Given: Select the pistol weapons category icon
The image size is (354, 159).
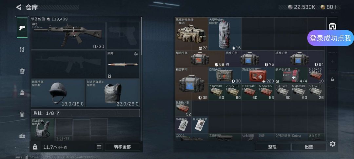Looking at the screenshot, I should [22, 28].
